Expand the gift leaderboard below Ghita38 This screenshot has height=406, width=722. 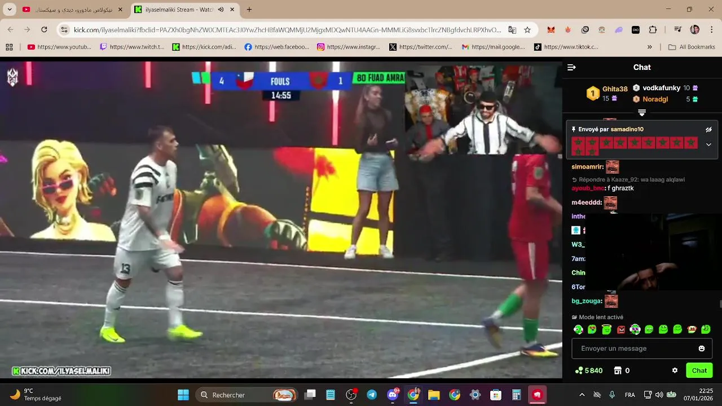(x=642, y=113)
